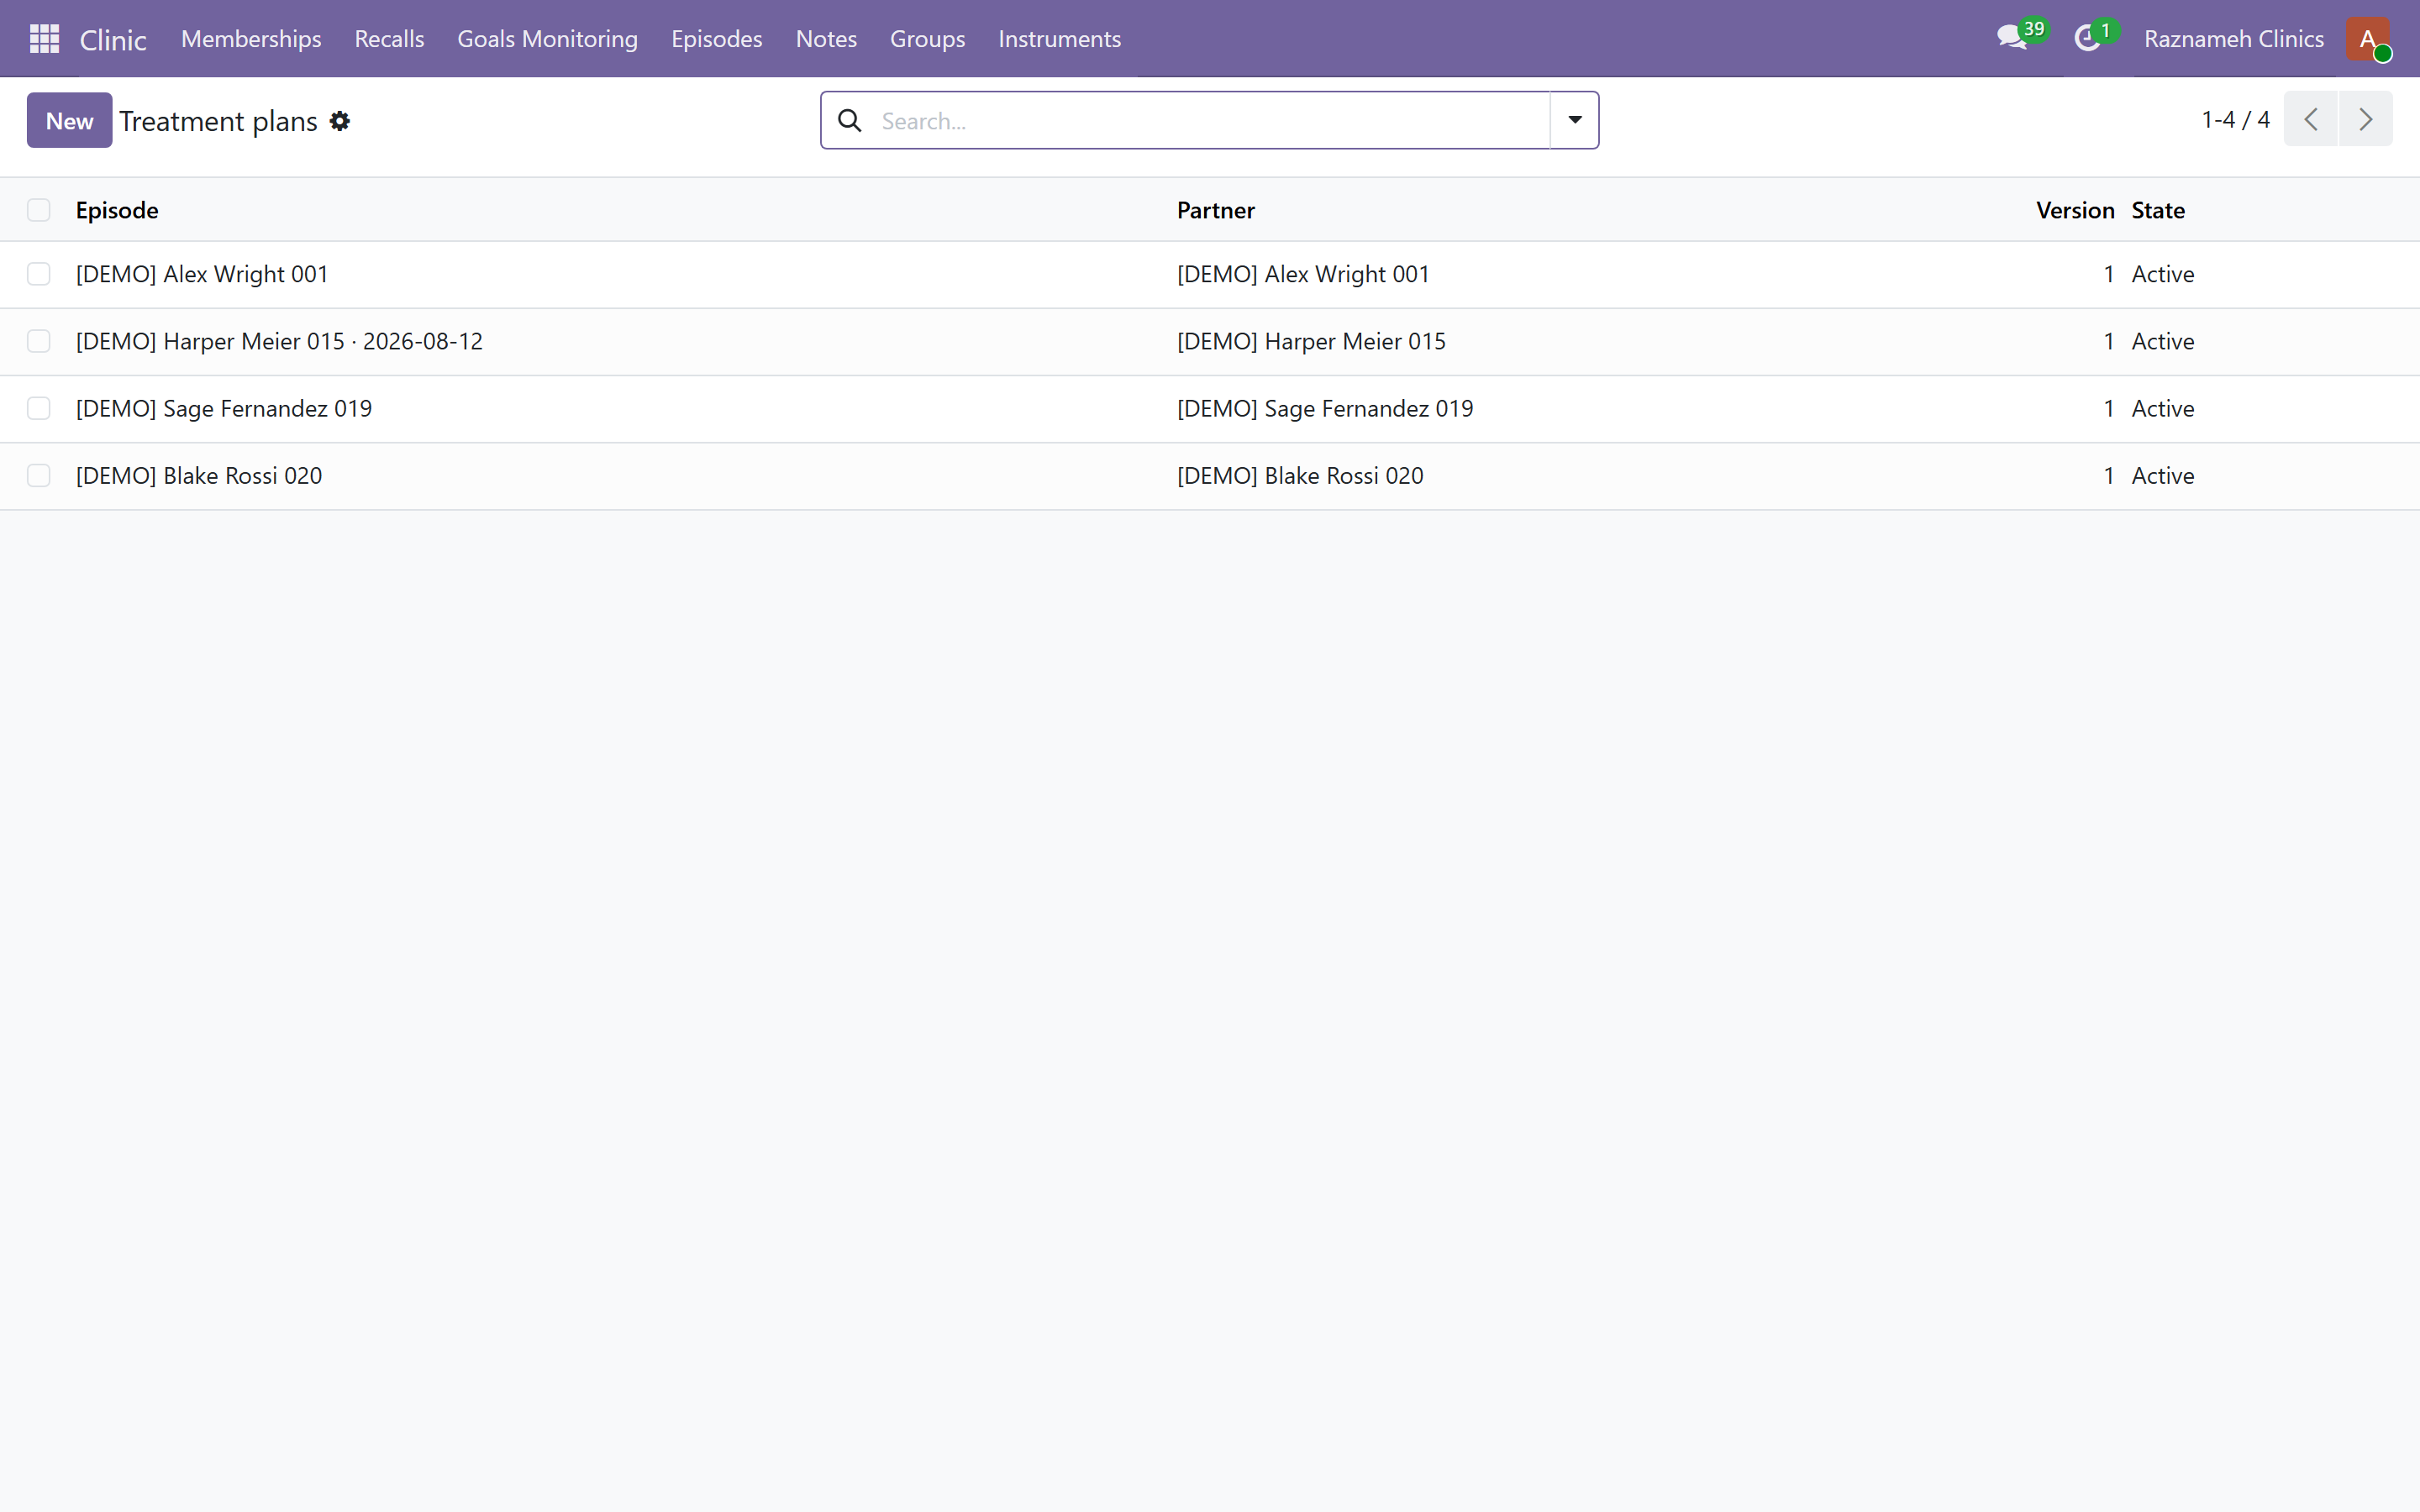The height and width of the screenshot is (1512, 2420).
Task: Open episode [DEMO] Sage Fernandez 019
Action: 224,408
